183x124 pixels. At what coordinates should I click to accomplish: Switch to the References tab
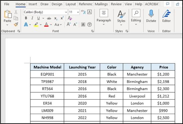(x=86, y=4)
